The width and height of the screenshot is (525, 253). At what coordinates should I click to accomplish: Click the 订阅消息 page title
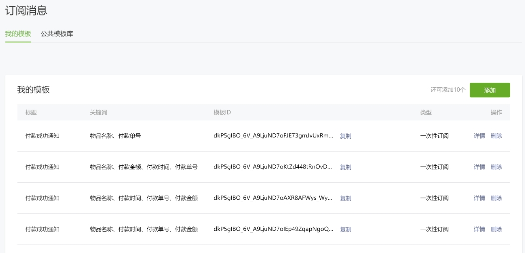coord(26,11)
